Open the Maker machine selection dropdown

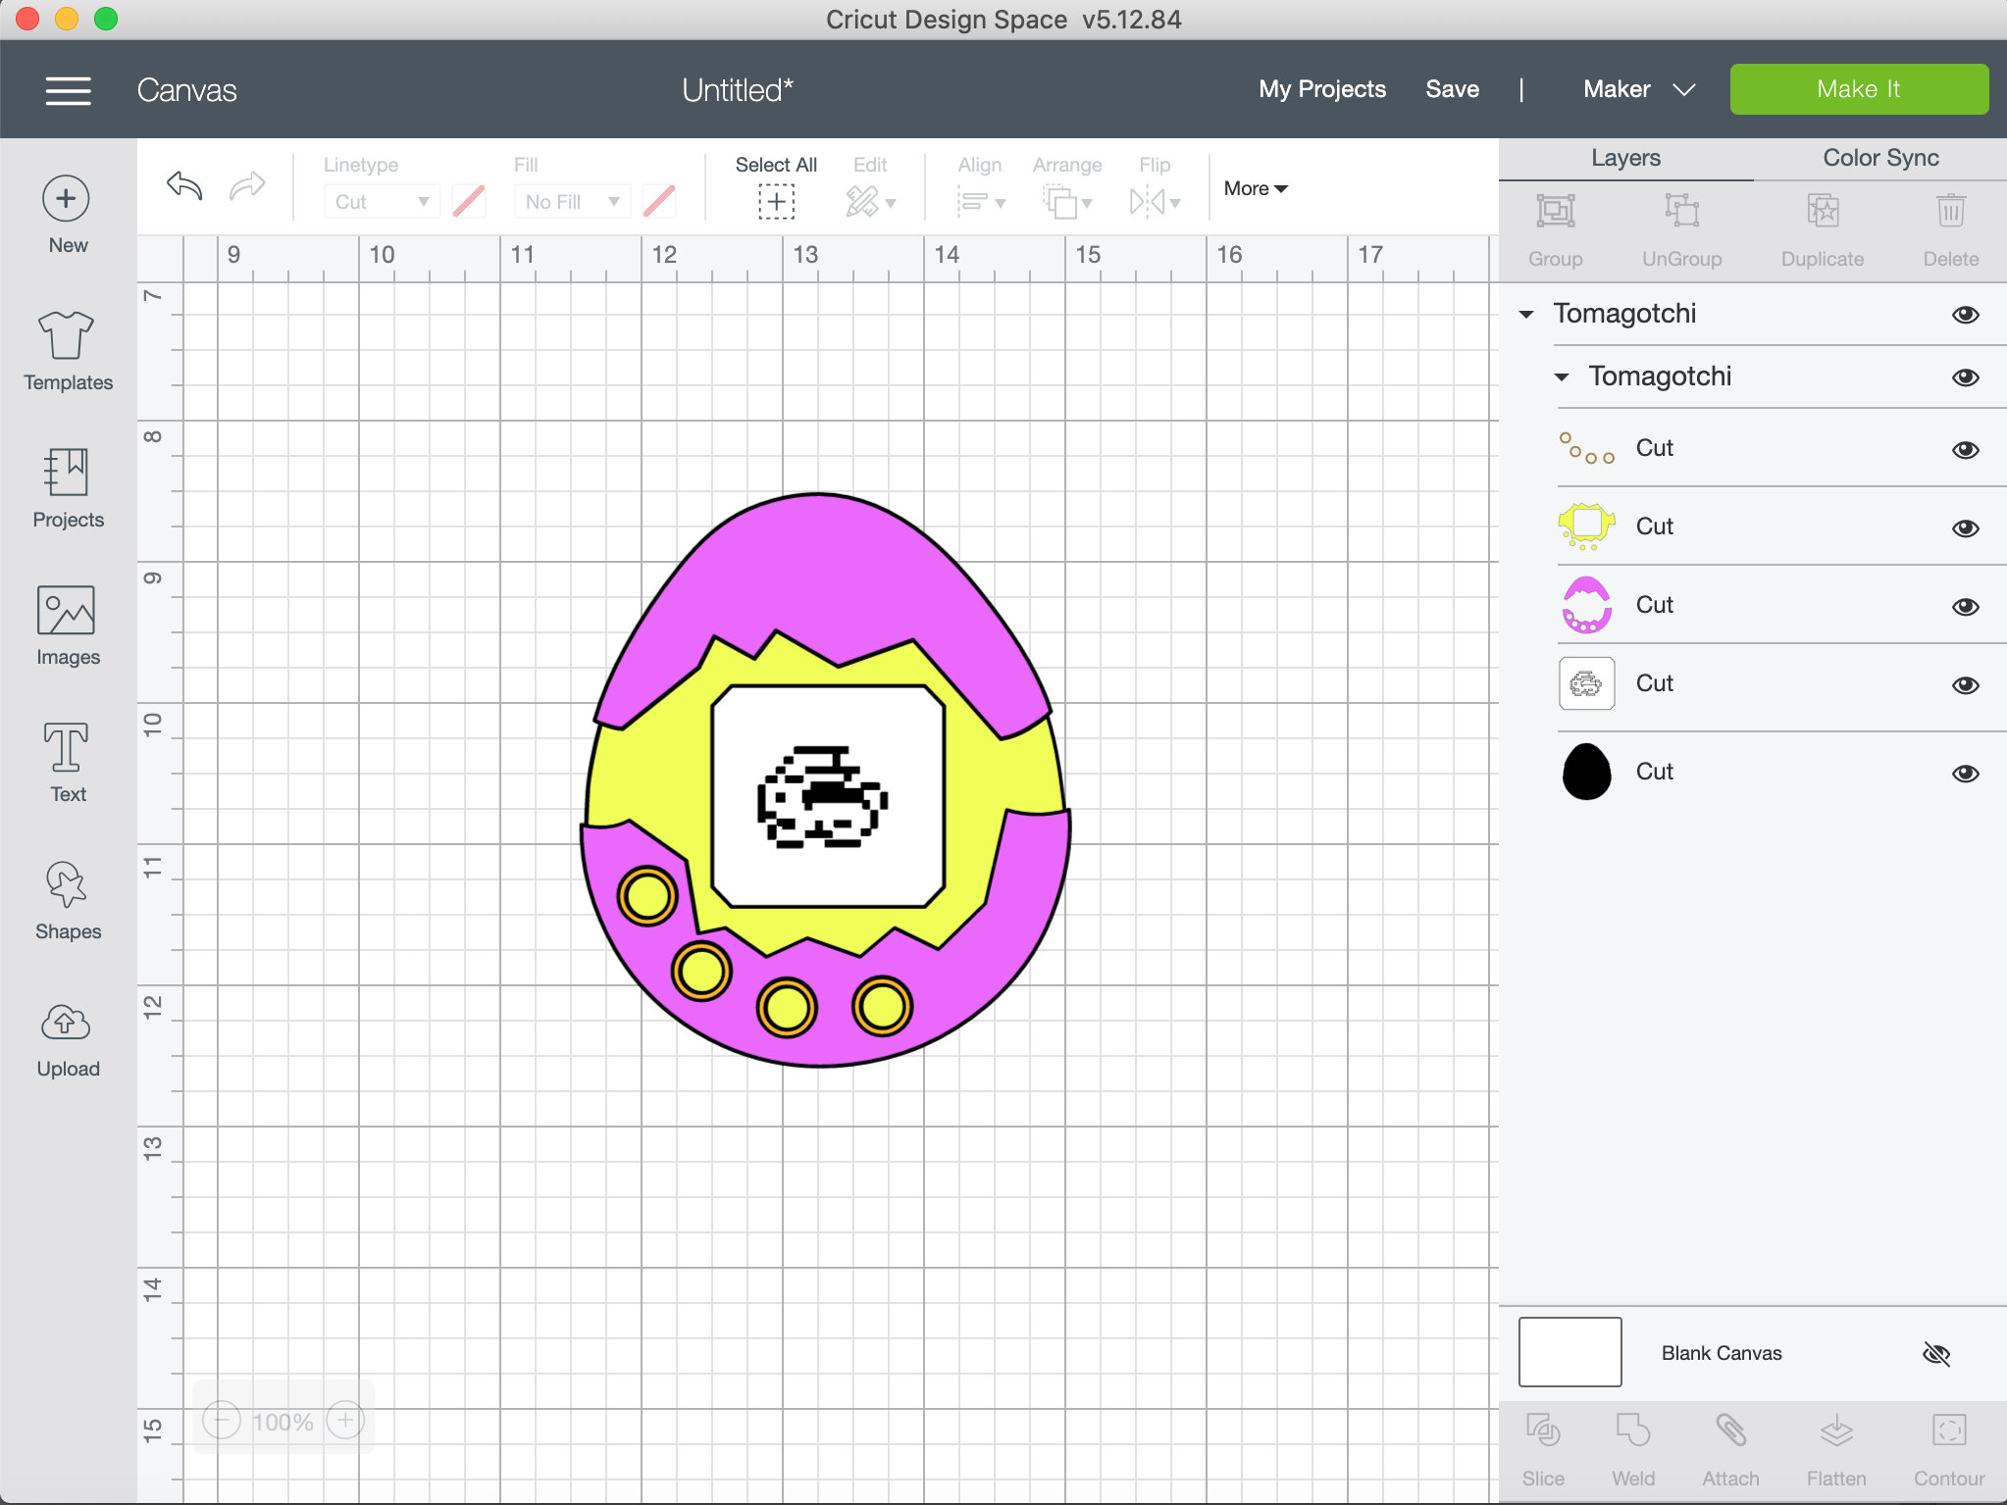point(1636,89)
